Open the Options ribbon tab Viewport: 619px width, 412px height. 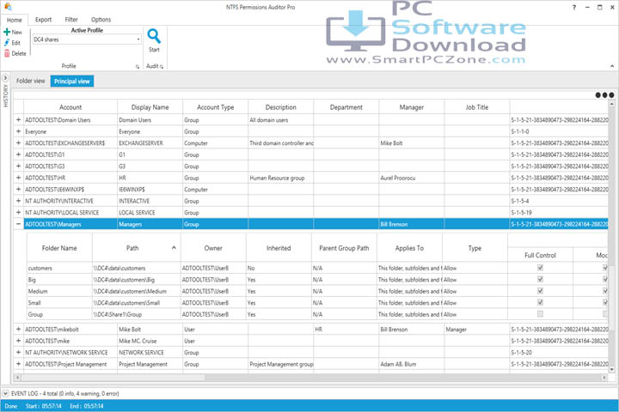coord(101,20)
